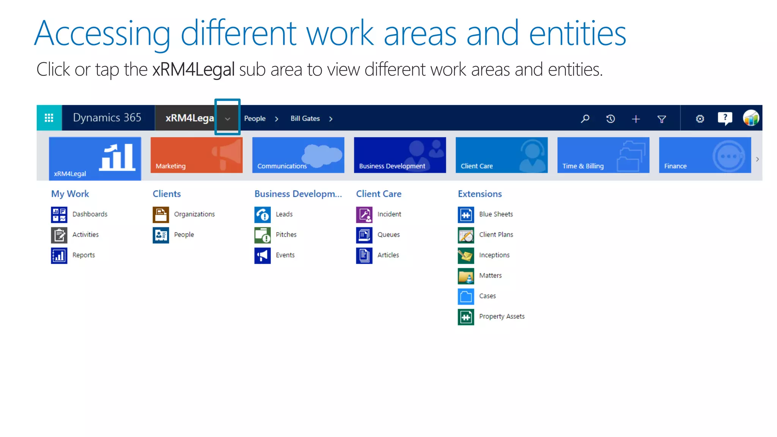Open the People link under Clients

[184, 235]
